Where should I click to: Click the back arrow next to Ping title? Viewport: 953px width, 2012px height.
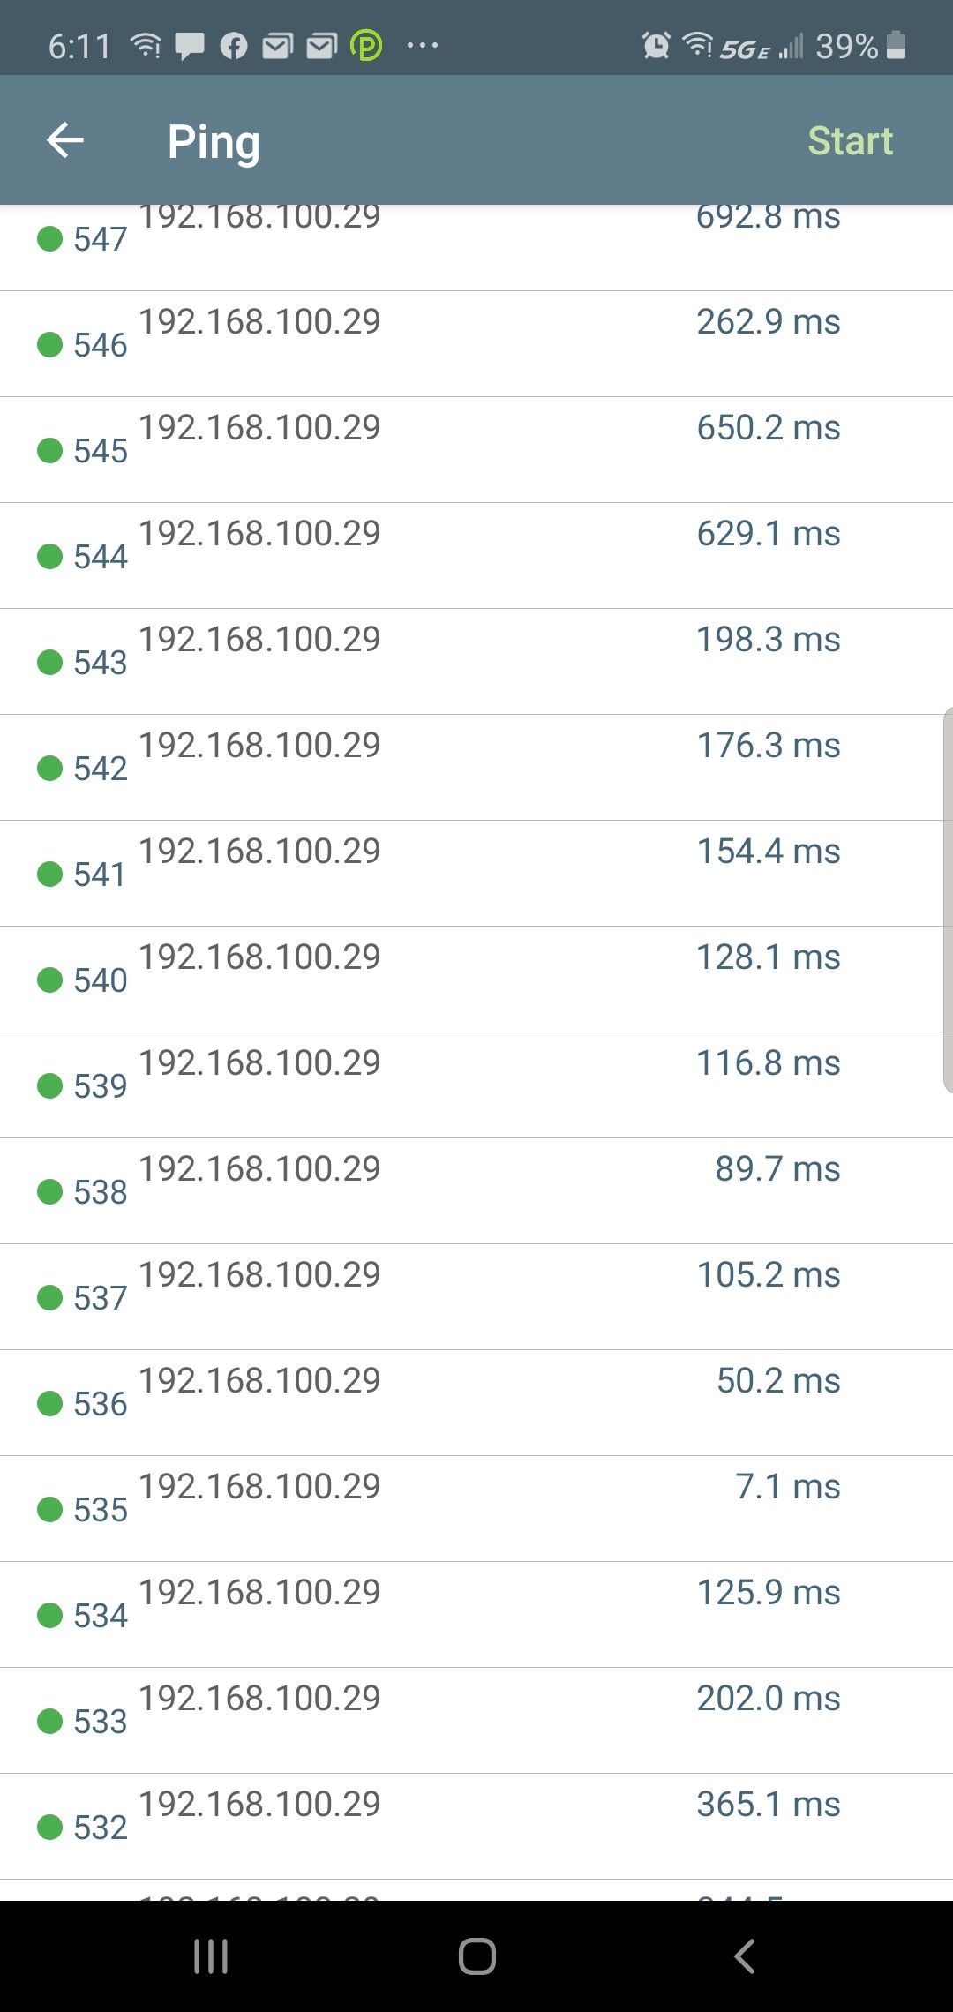tap(64, 139)
